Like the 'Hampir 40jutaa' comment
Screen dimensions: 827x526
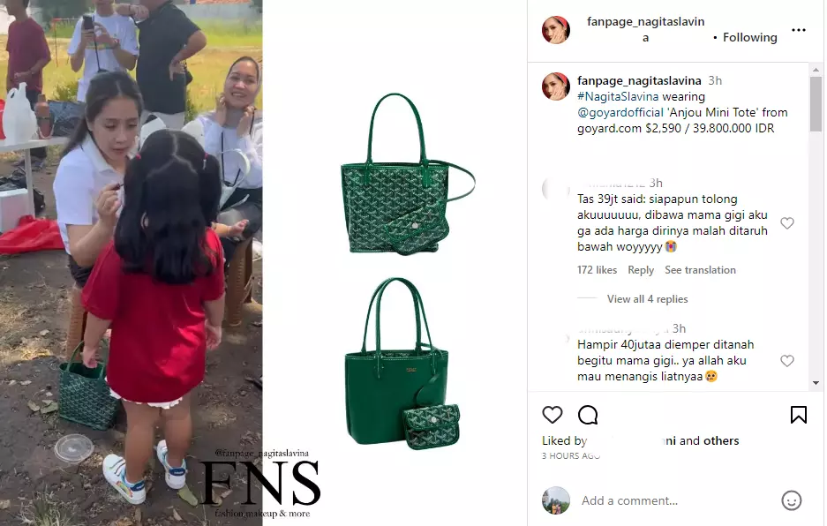coord(787,361)
